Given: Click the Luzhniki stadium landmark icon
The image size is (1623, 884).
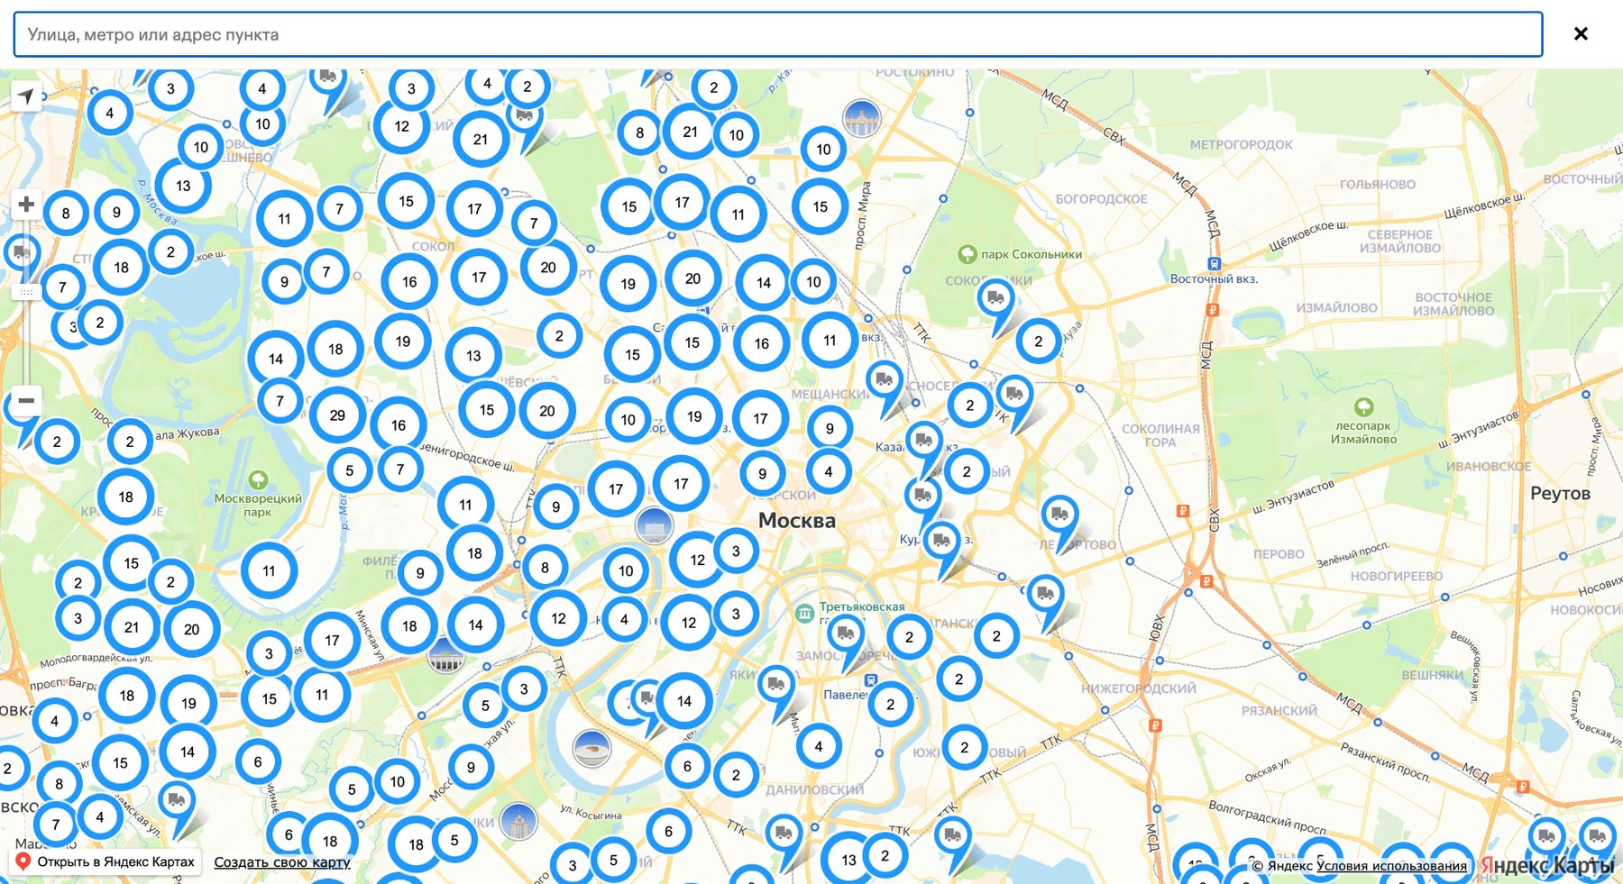Looking at the screenshot, I should pyautogui.click(x=592, y=748).
